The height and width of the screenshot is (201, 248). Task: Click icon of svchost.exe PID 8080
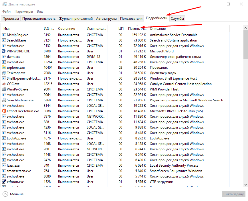point(4,176)
